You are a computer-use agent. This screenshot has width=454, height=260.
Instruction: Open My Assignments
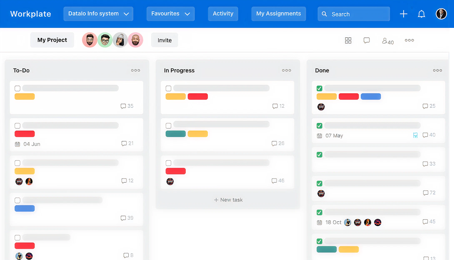[x=278, y=14]
